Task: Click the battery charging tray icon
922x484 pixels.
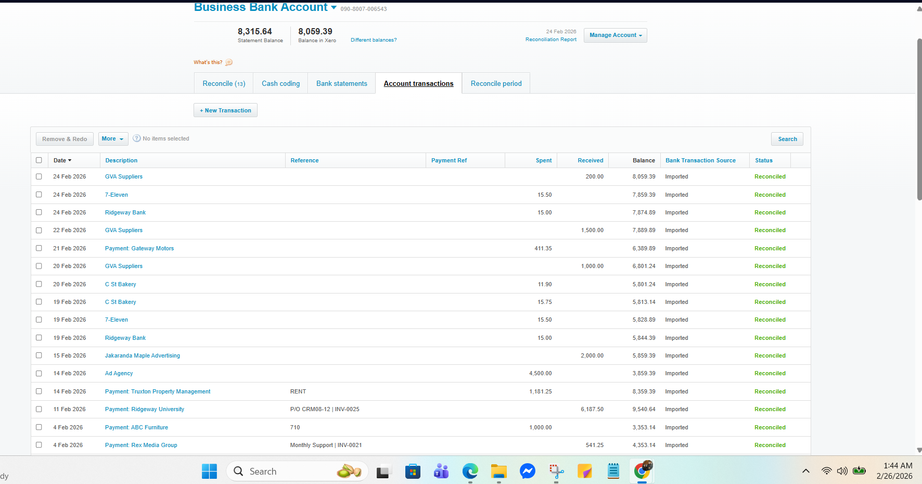Action: [859, 471]
